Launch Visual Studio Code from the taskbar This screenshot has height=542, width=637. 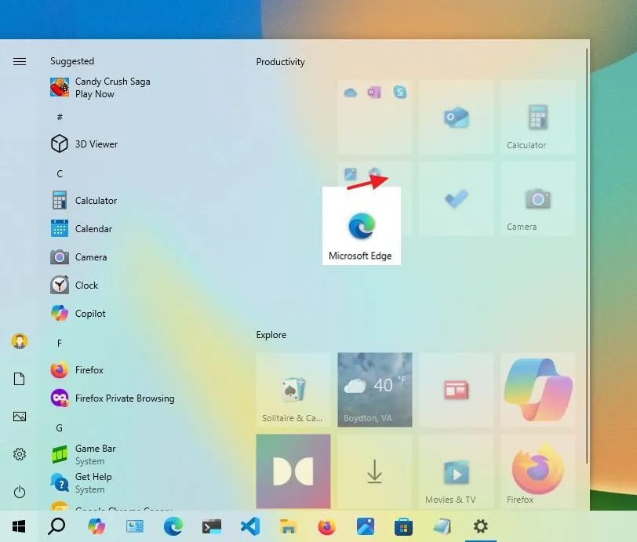(x=250, y=526)
